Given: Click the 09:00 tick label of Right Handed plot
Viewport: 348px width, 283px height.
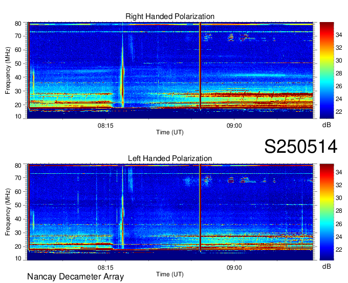Looking at the screenshot, I should click(x=234, y=126).
